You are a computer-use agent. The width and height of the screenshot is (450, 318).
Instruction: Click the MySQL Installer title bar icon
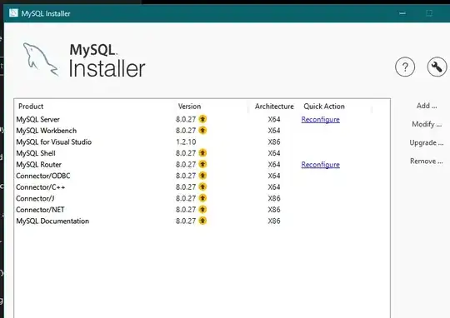point(13,13)
